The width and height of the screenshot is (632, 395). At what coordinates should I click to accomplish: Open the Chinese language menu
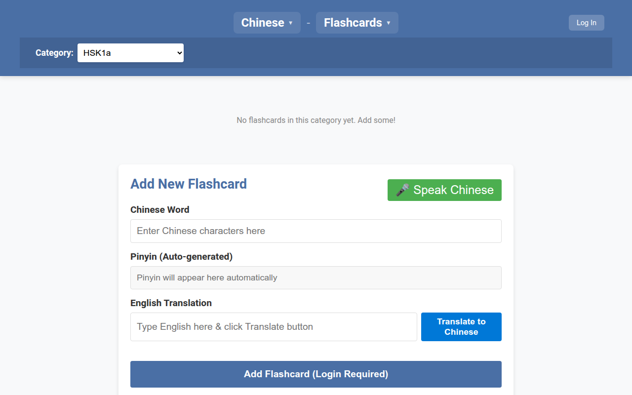click(x=263, y=23)
